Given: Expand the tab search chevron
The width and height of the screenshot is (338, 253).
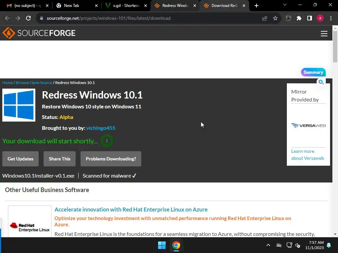Looking at the screenshot, I should point(285,5).
